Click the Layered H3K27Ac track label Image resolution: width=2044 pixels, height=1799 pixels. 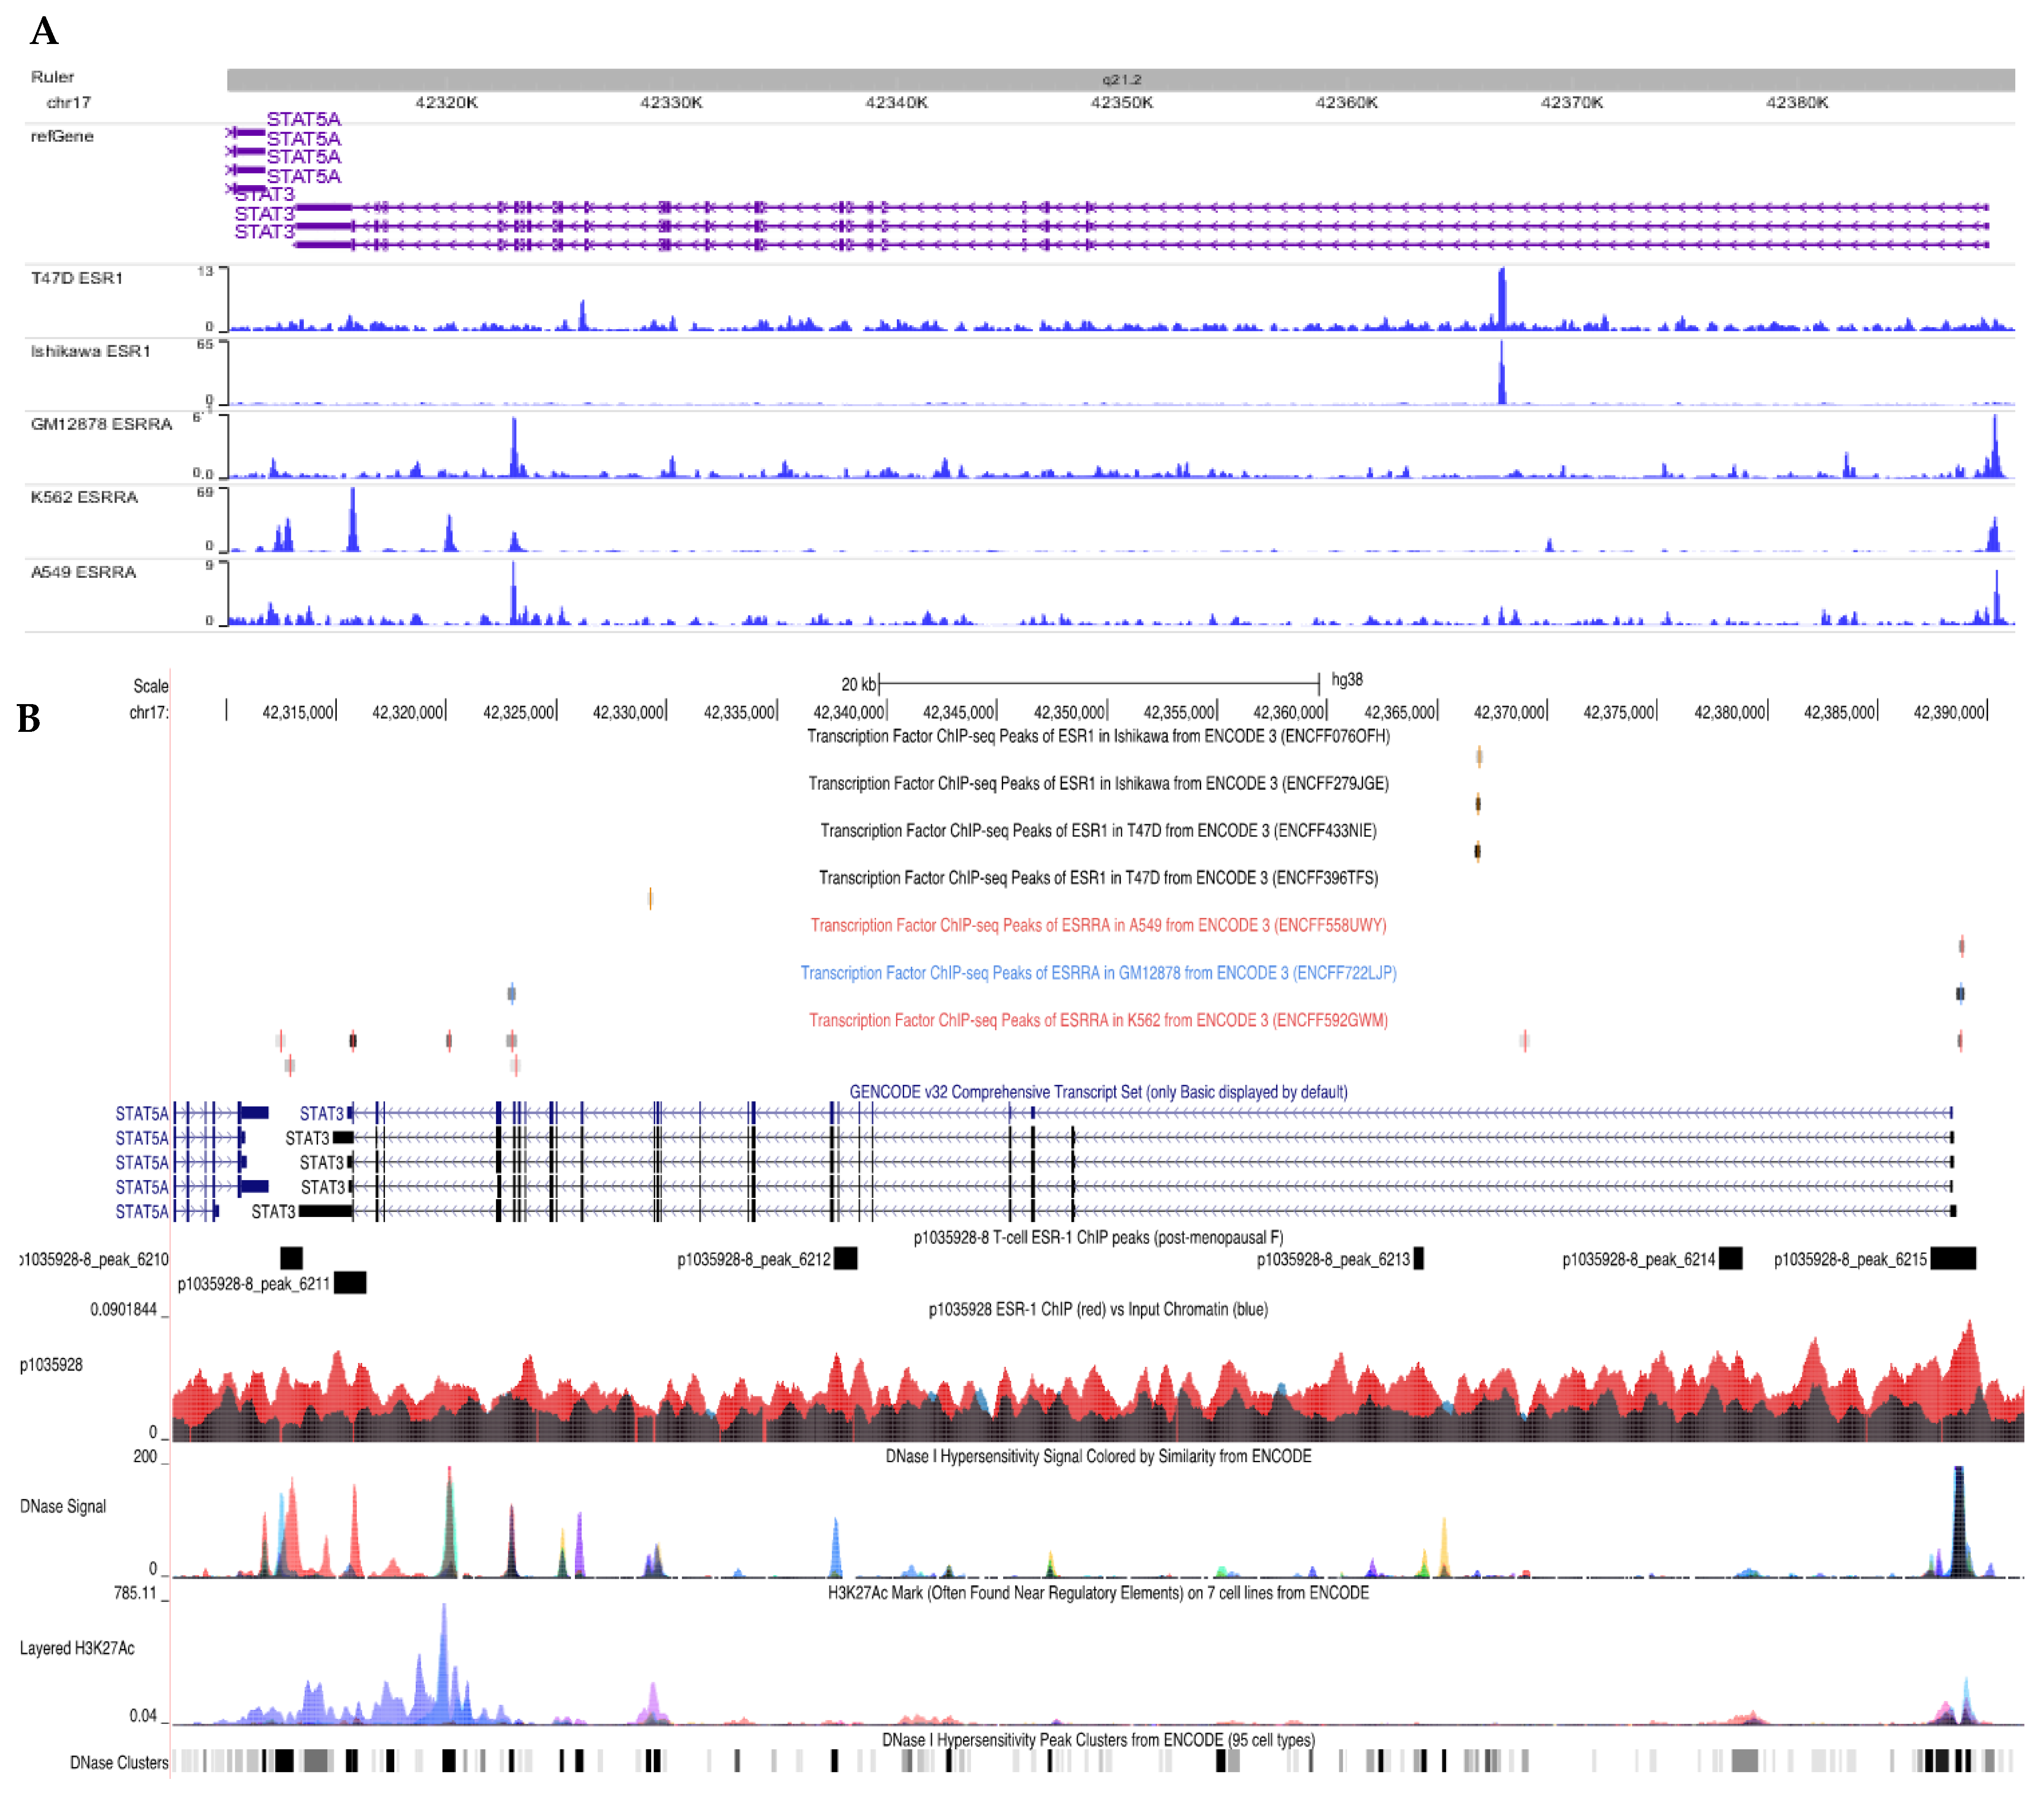pyautogui.click(x=77, y=1648)
